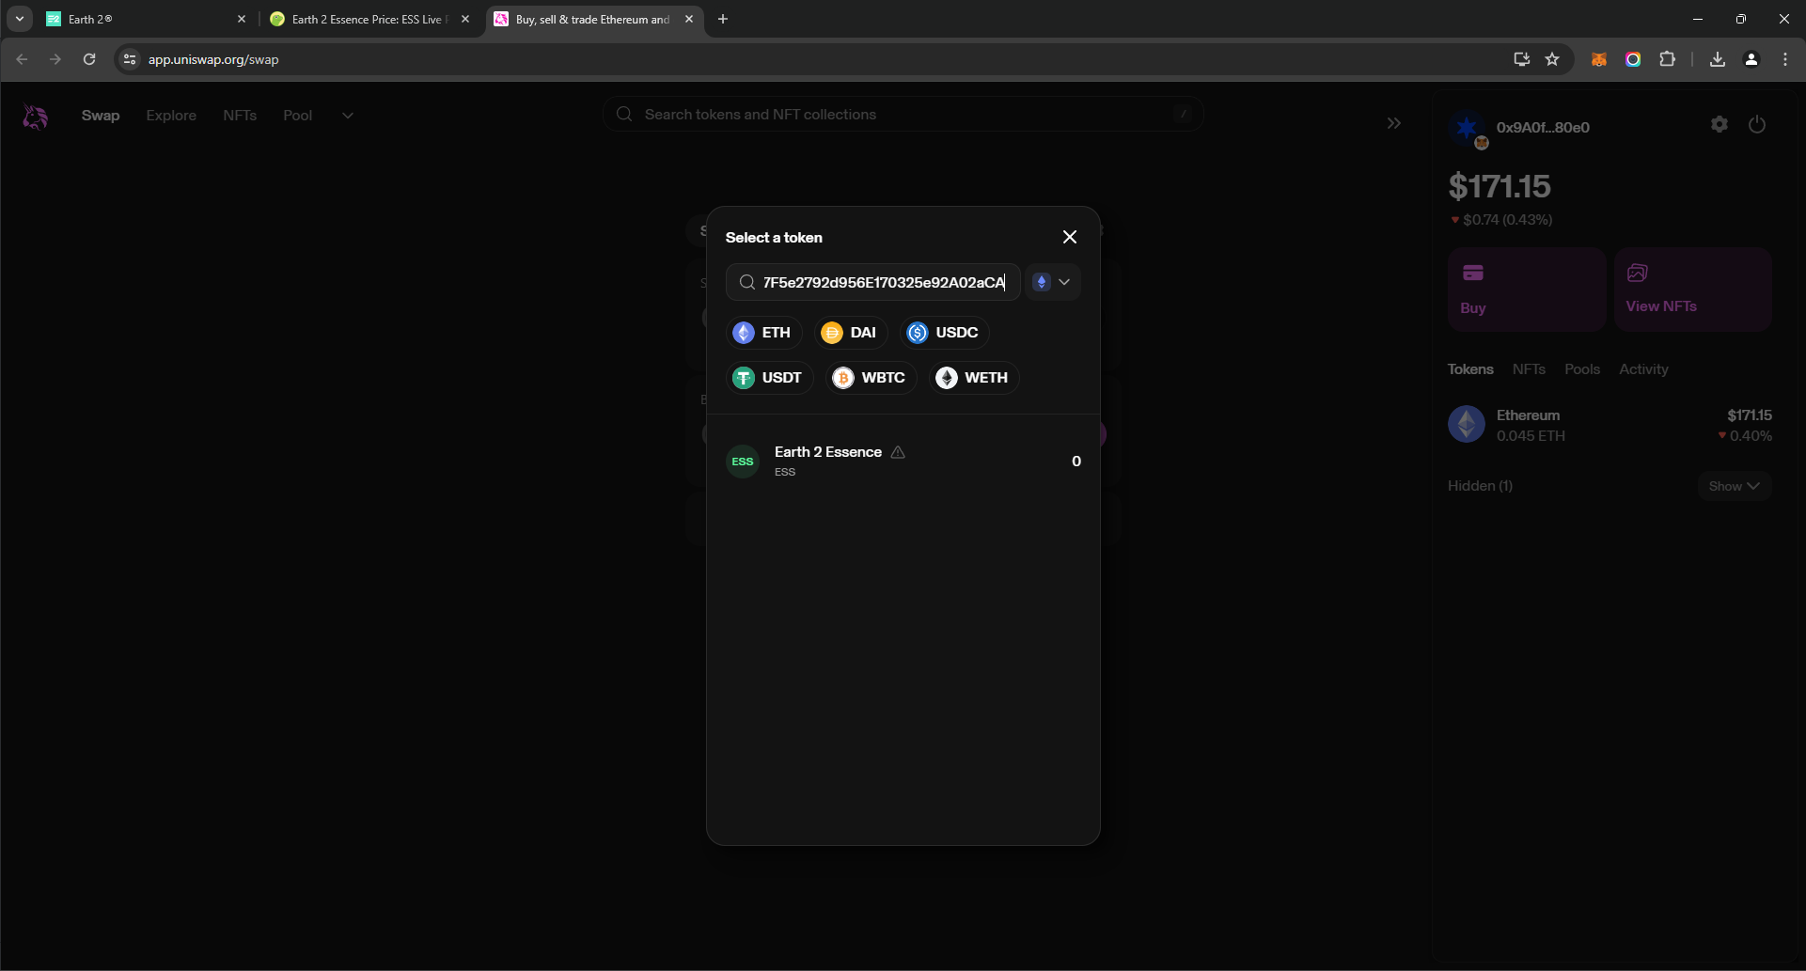Close the Uniswap browser tab
1806x971 pixels.
click(689, 19)
